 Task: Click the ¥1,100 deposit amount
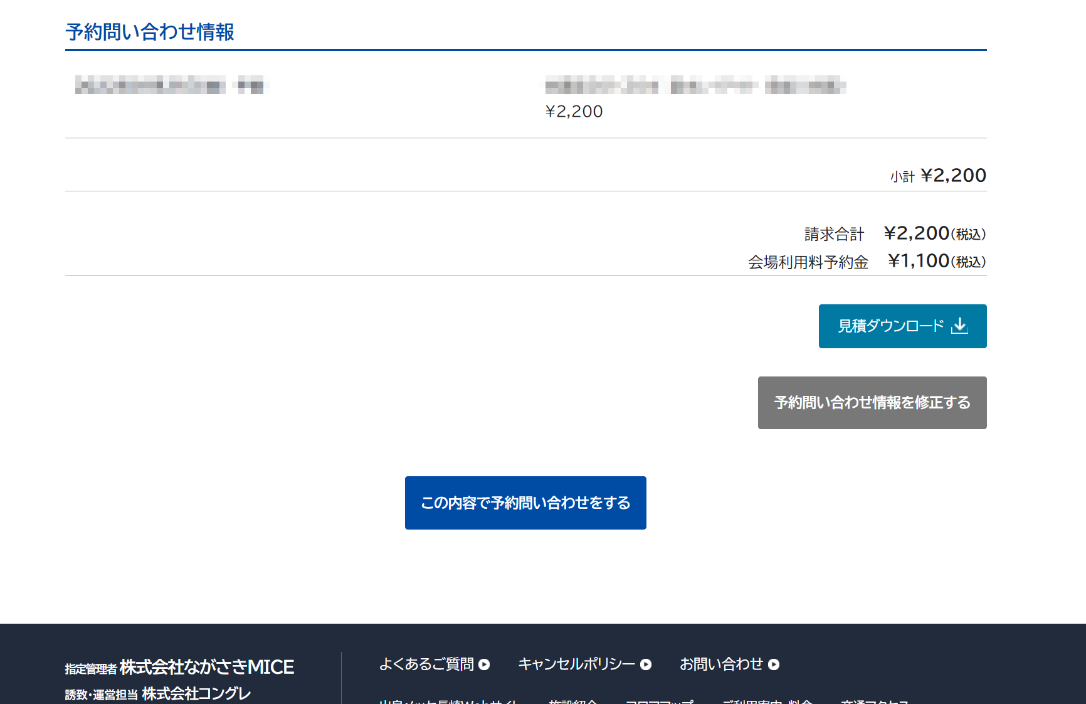click(919, 261)
